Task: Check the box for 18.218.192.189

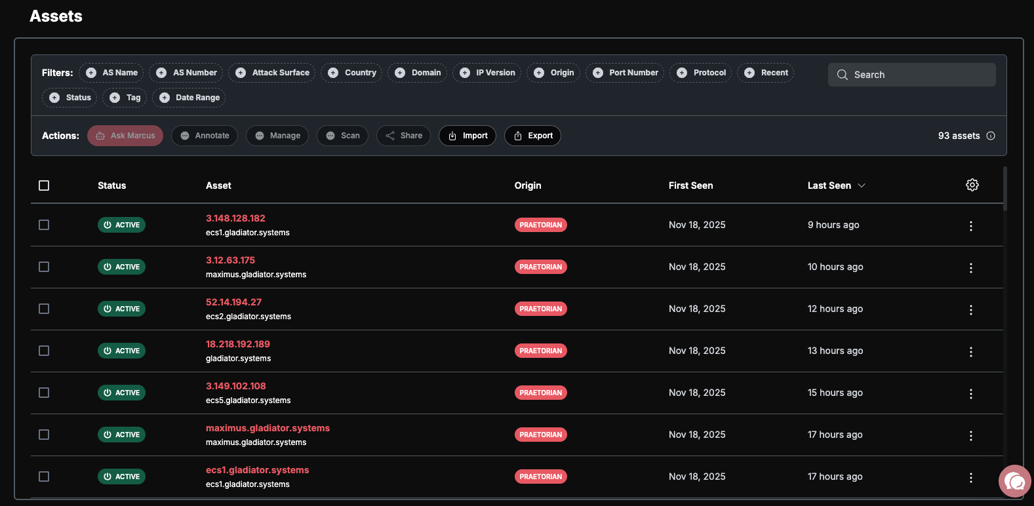Action: [44, 351]
